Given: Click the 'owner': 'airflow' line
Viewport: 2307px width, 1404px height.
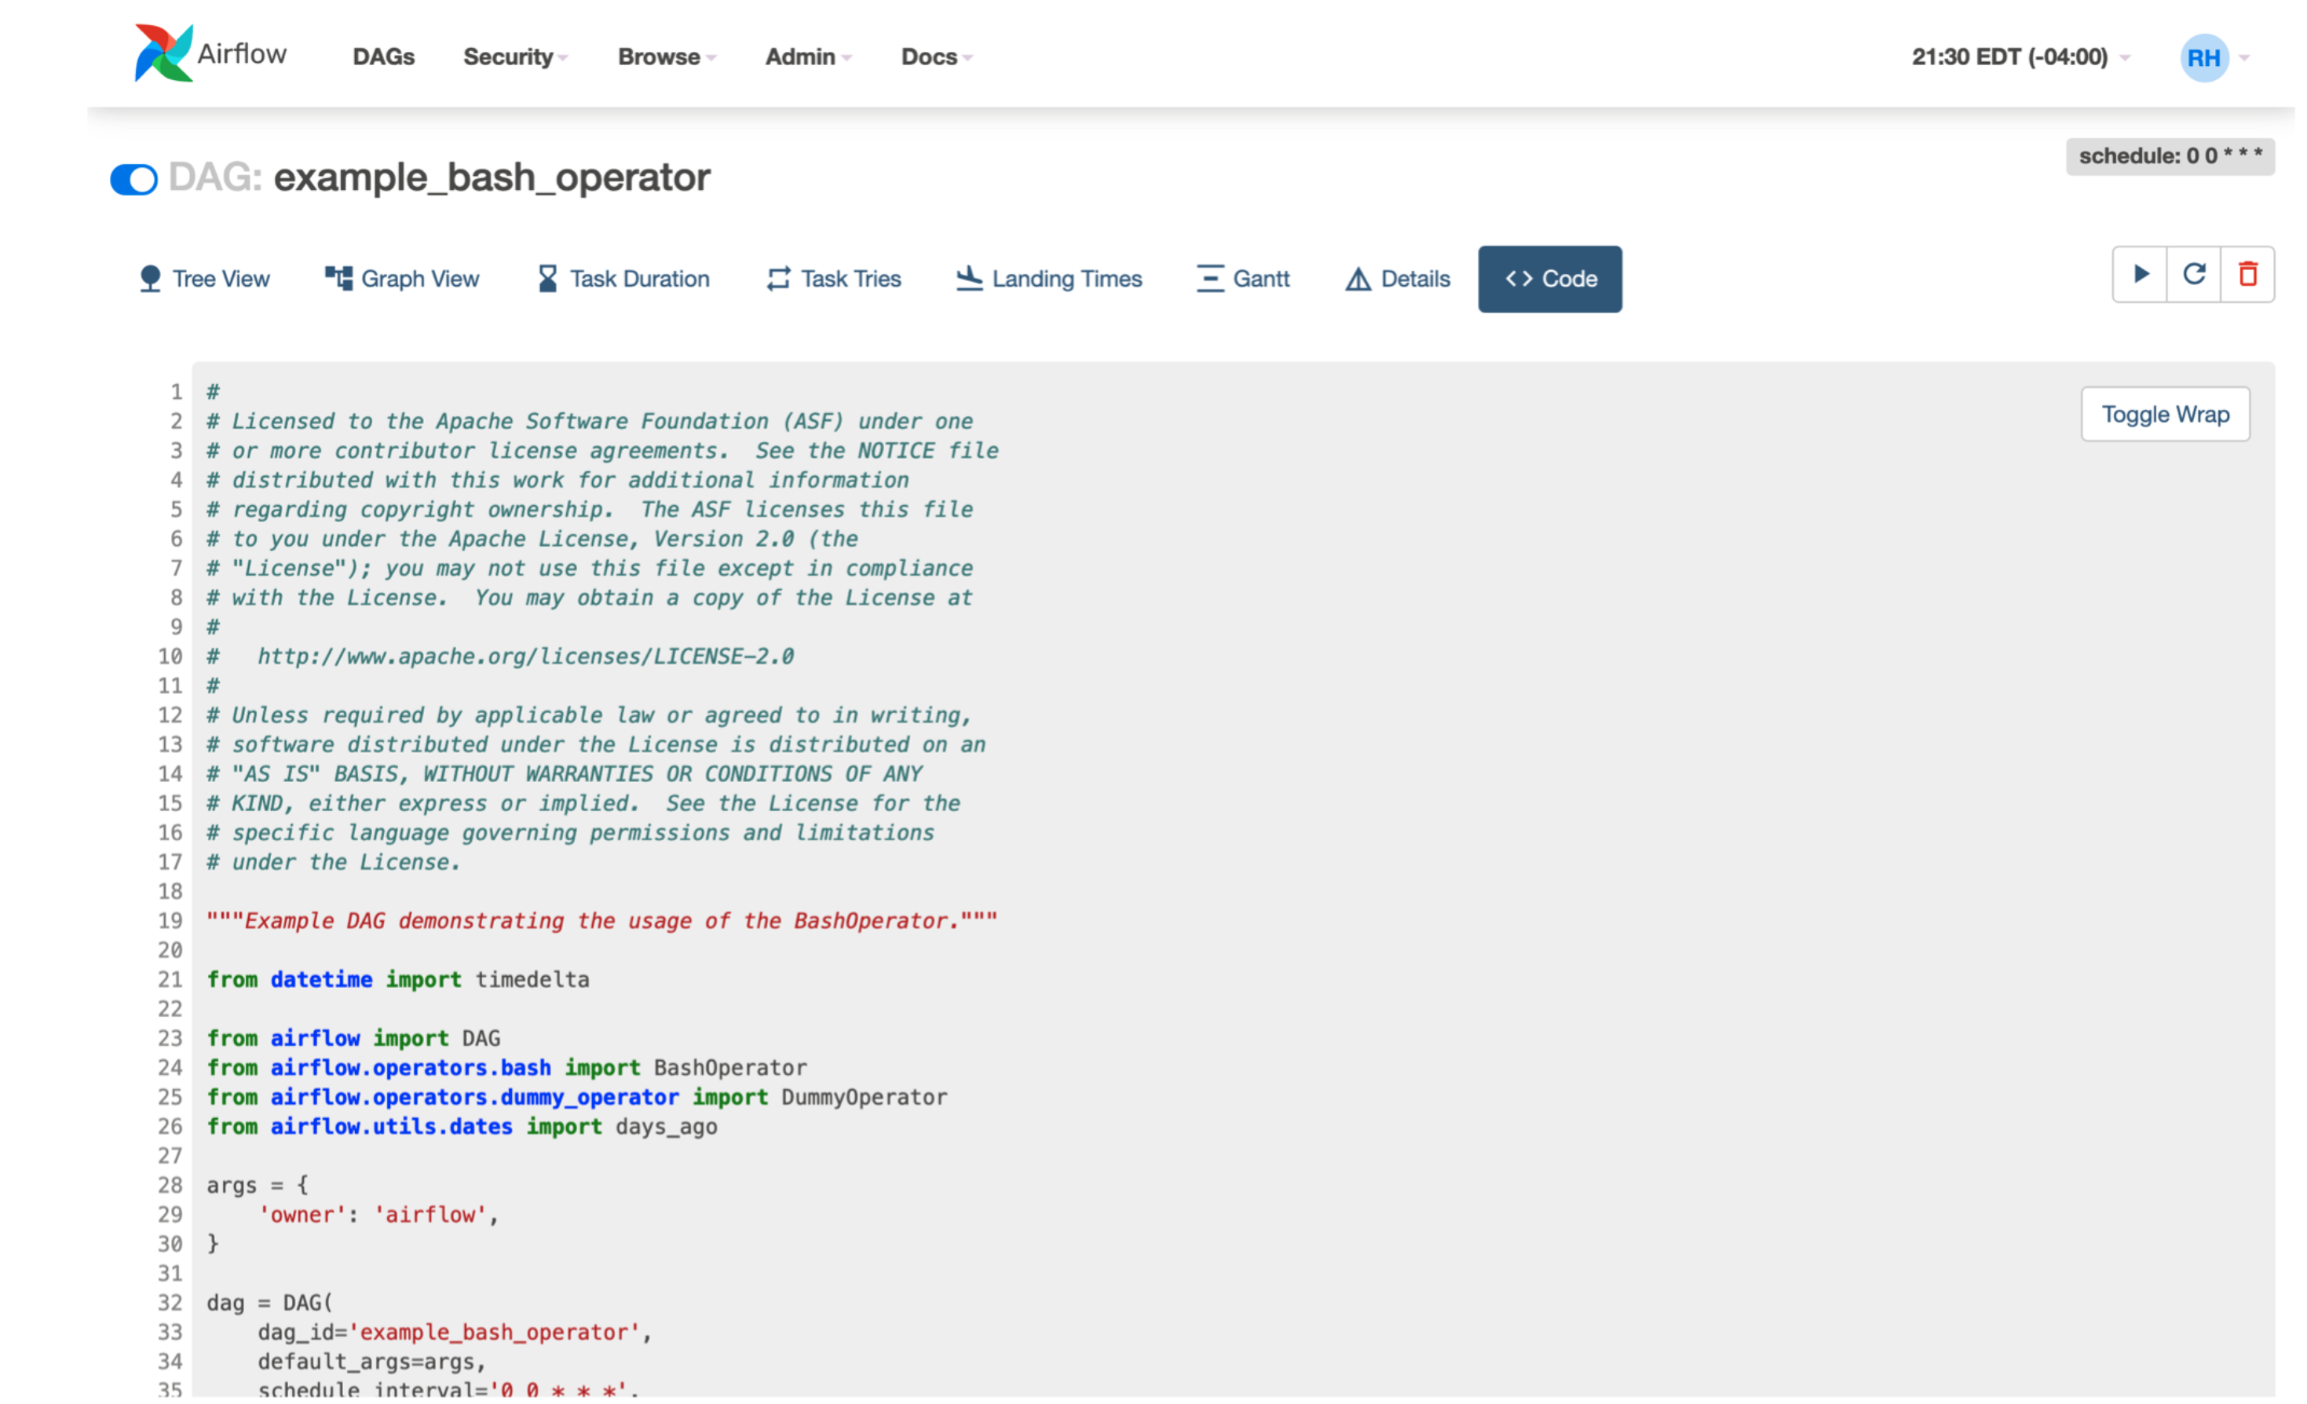Looking at the screenshot, I should [378, 1214].
